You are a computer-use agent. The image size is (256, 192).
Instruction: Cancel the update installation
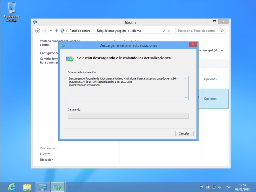(184, 133)
